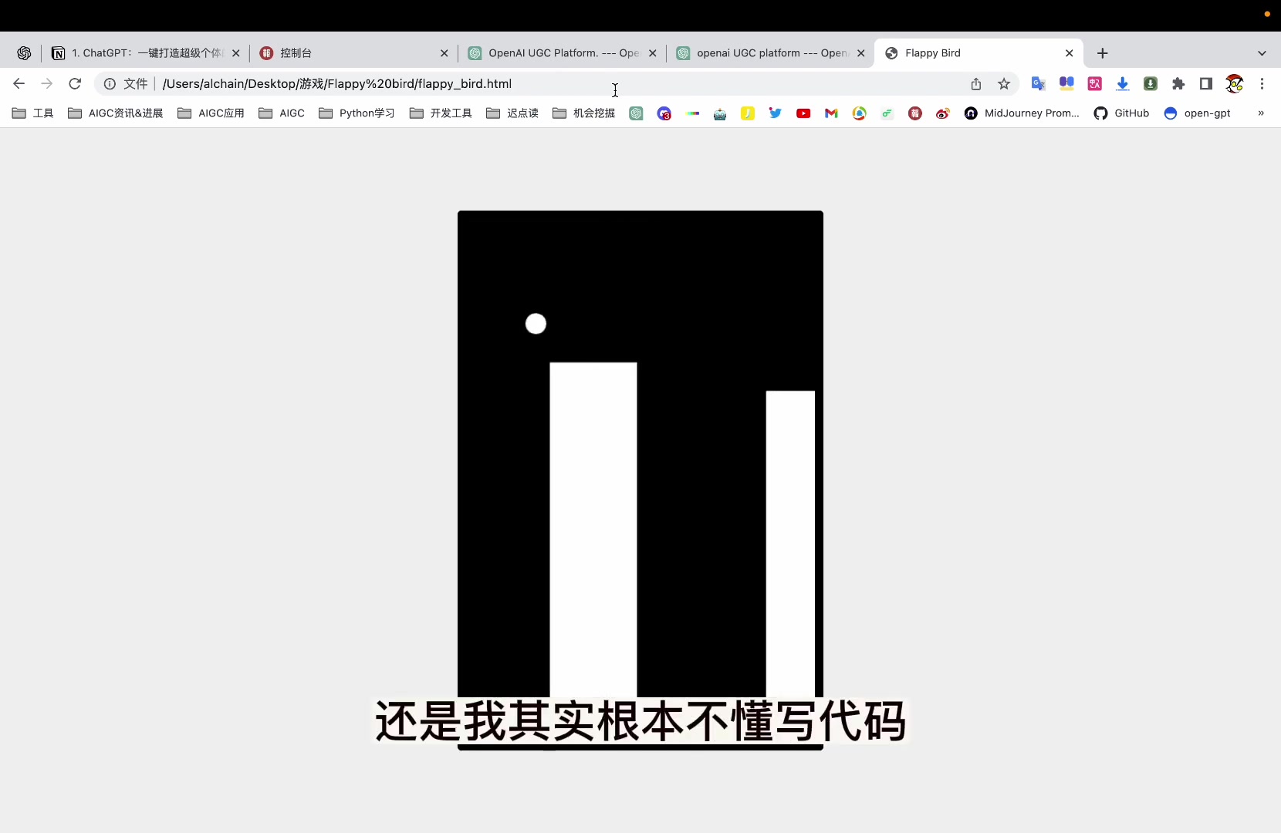The height and width of the screenshot is (833, 1281).
Task: Reload the Flappy Bird page
Action: click(75, 83)
